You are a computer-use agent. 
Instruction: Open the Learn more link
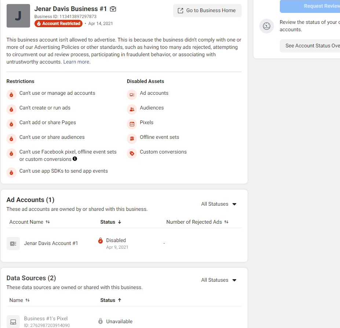pos(77,62)
